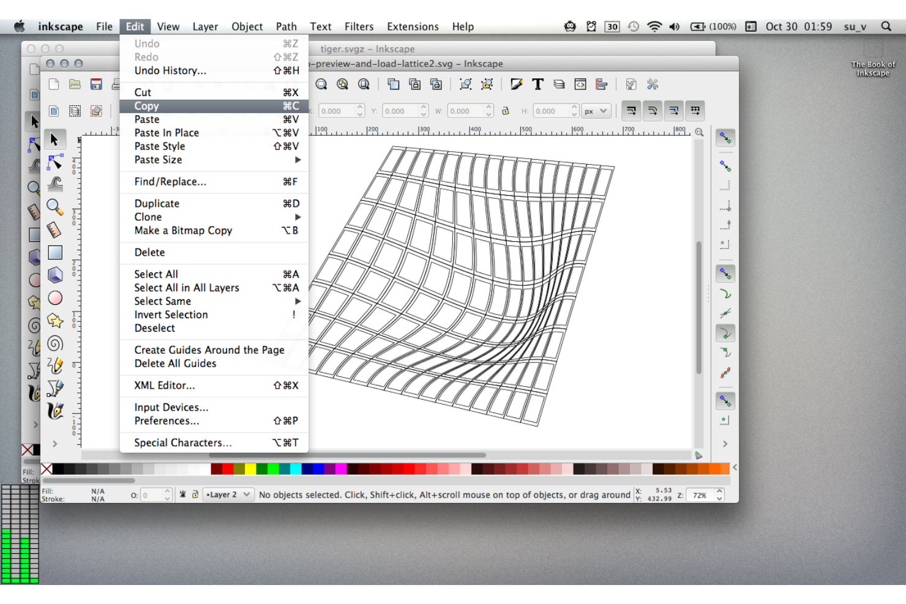Image resolution: width=906 pixels, height=604 pixels.
Task: Click the Ungroup objects icon
Action: pyautogui.click(x=487, y=84)
